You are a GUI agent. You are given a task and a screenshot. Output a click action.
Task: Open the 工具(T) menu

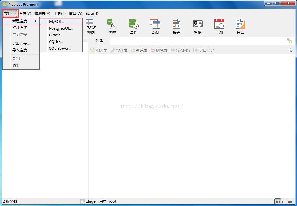pyautogui.click(x=60, y=13)
